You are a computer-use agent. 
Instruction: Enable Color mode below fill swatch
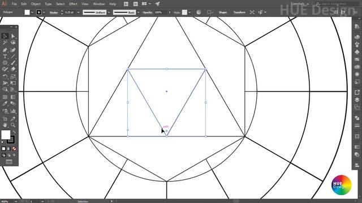pyautogui.click(x=4, y=149)
